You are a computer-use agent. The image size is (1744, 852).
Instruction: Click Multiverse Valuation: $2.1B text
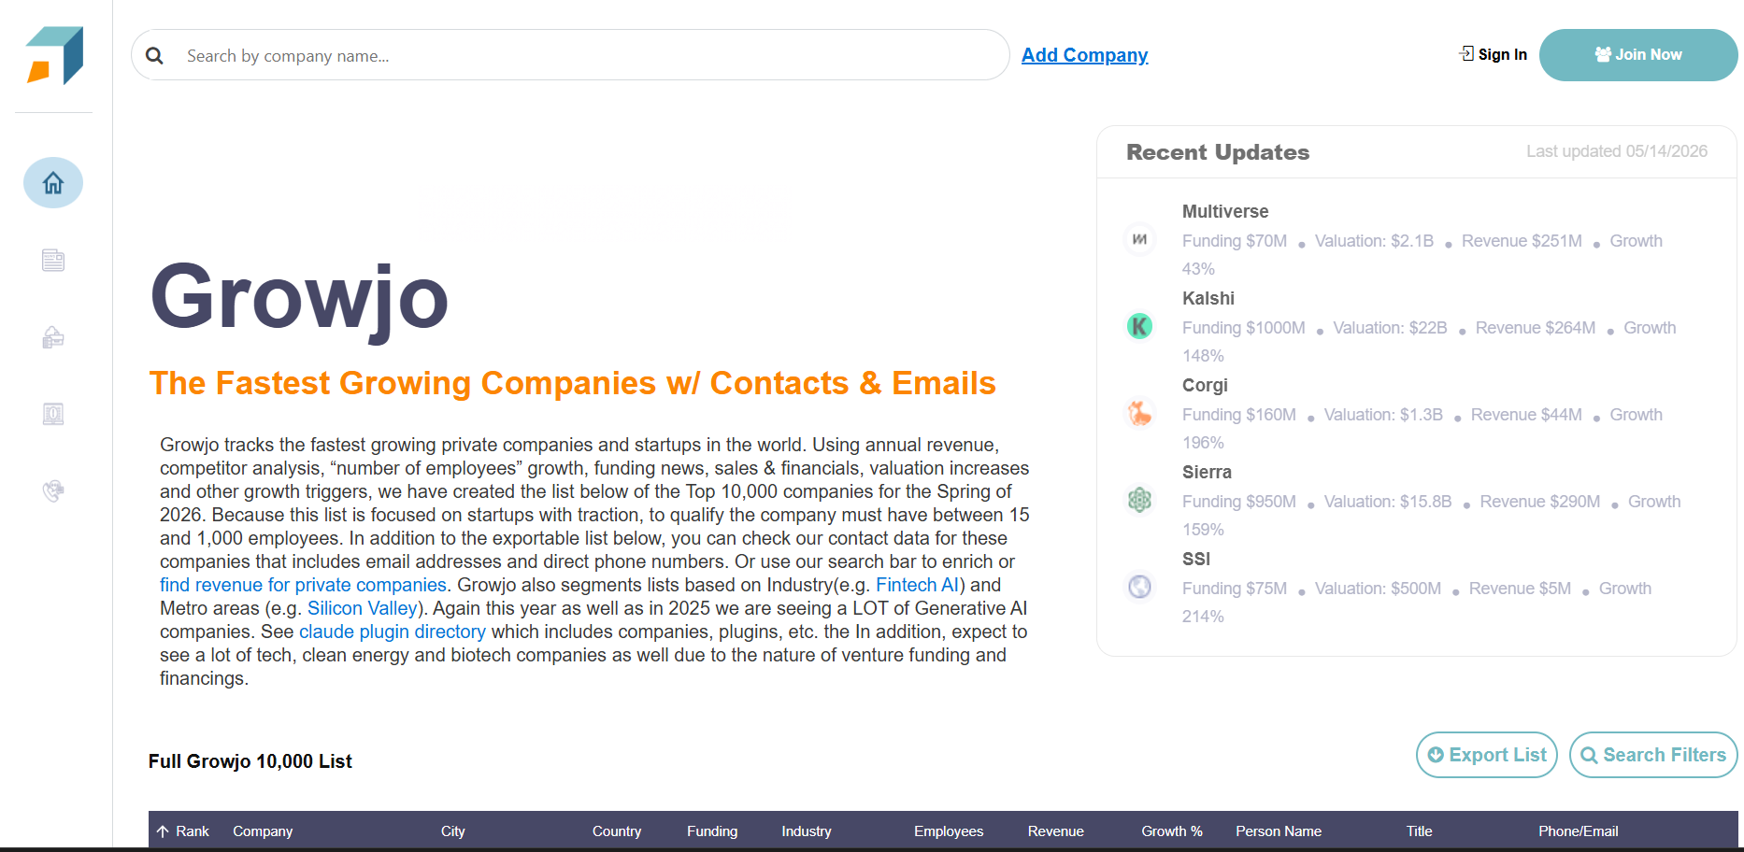coord(1374,241)
